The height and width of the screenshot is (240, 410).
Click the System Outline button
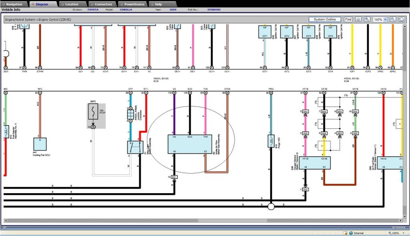325,19
